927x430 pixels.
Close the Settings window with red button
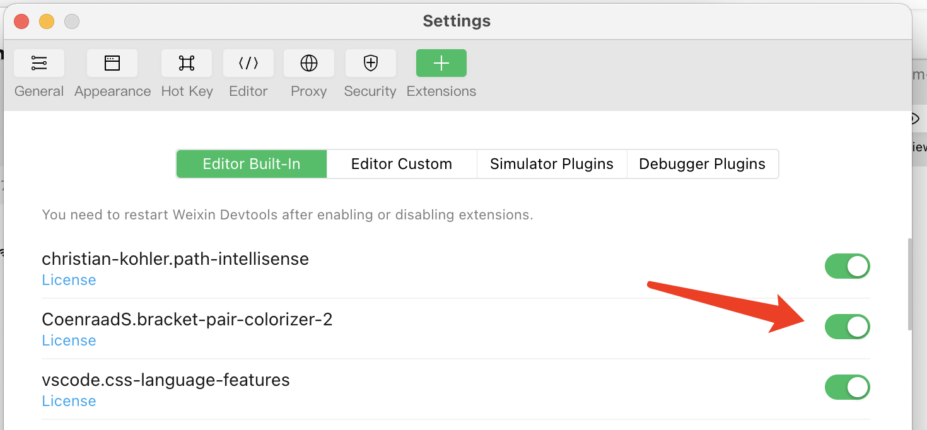tap(21, 21)
